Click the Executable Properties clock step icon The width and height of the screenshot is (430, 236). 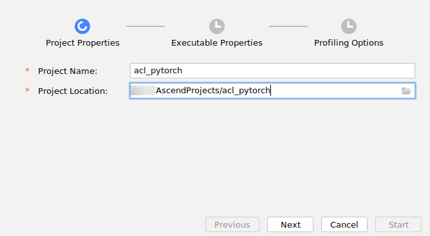tap(217, 26)
